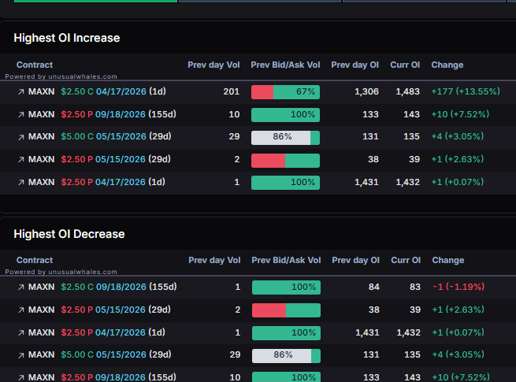
Task: Select the +177 (+13.55%) change value
Action: [466, 91]
